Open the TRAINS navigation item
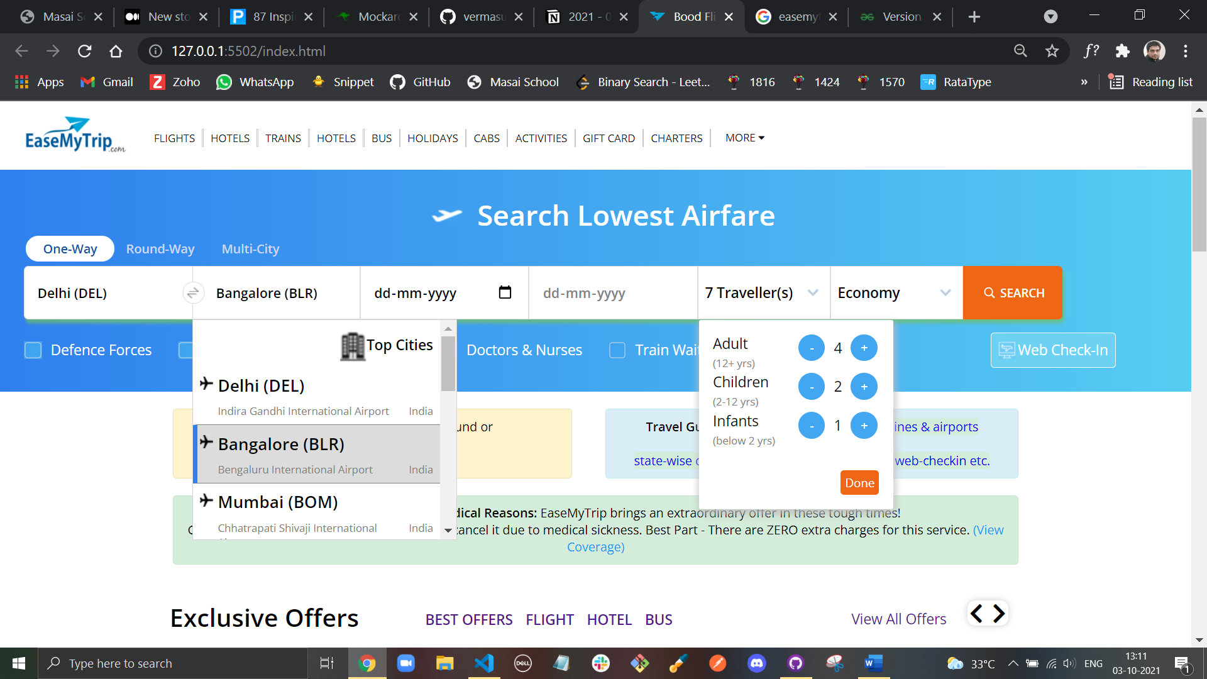This screenshot has width=1207, height=679. pyautogui.click(x=283, y=138)
